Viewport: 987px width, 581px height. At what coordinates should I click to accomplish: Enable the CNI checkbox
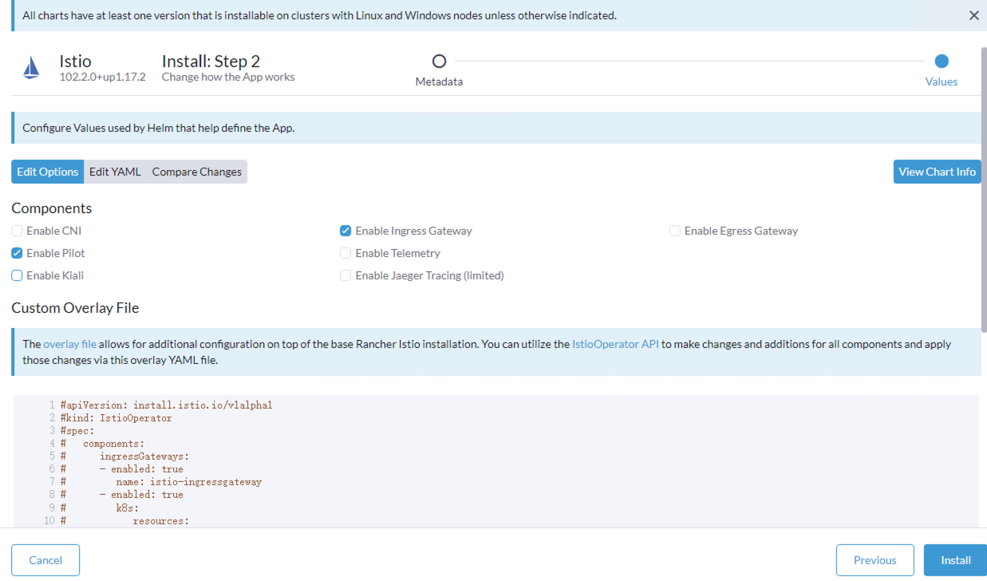click(x=17, y=231)
